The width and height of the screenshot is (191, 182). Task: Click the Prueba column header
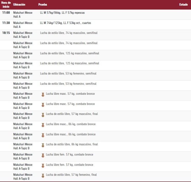[43, 5]
